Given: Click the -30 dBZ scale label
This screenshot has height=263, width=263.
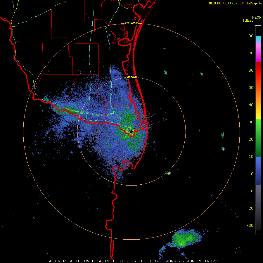Looking at the screenshot, I should pos(250,225).
